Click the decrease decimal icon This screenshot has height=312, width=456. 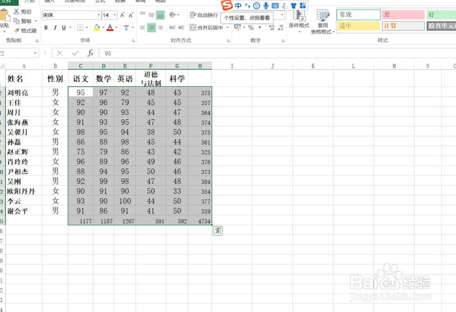click(280, 28)
